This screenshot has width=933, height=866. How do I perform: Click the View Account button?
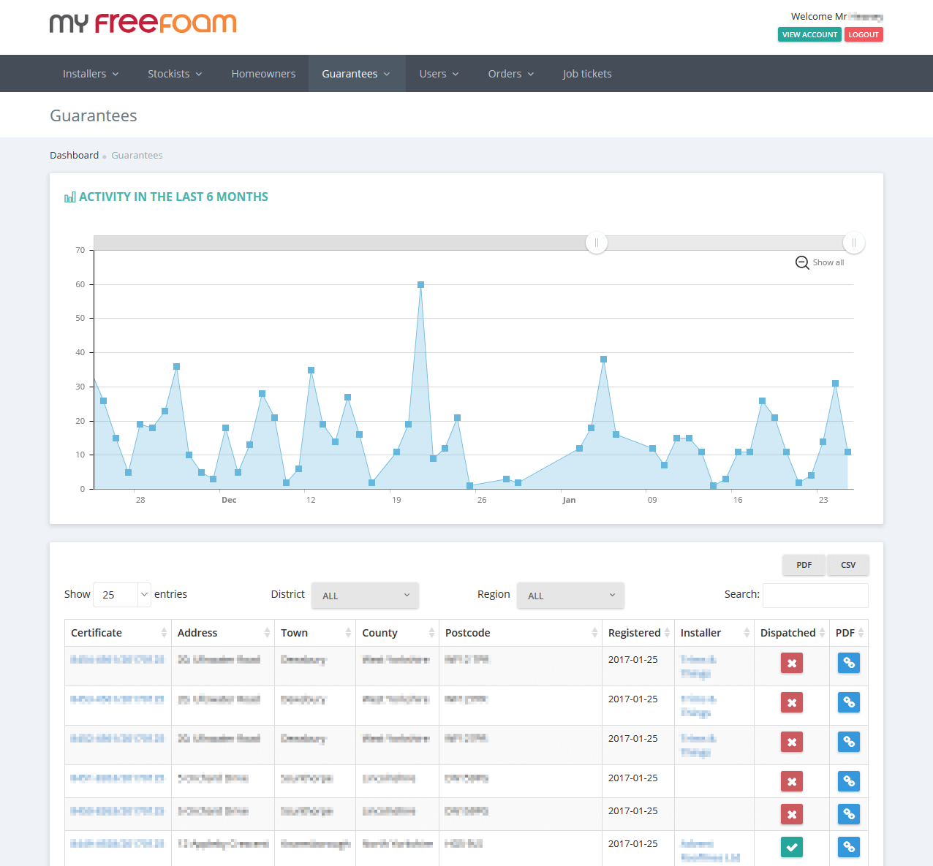point(809,34)
